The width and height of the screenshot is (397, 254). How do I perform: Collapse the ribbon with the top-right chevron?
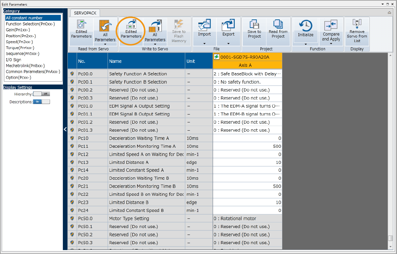point(389,13)
